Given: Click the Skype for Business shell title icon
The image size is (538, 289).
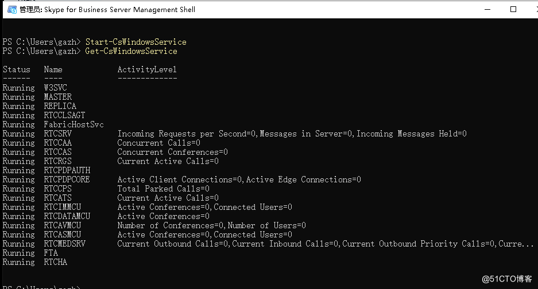Looking at the screenshot, I should click(12, 10).
